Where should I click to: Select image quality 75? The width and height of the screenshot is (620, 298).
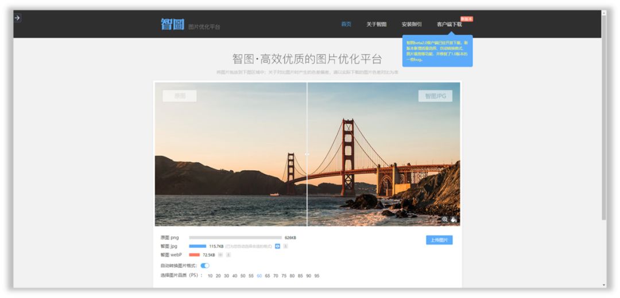coord(284,276)
